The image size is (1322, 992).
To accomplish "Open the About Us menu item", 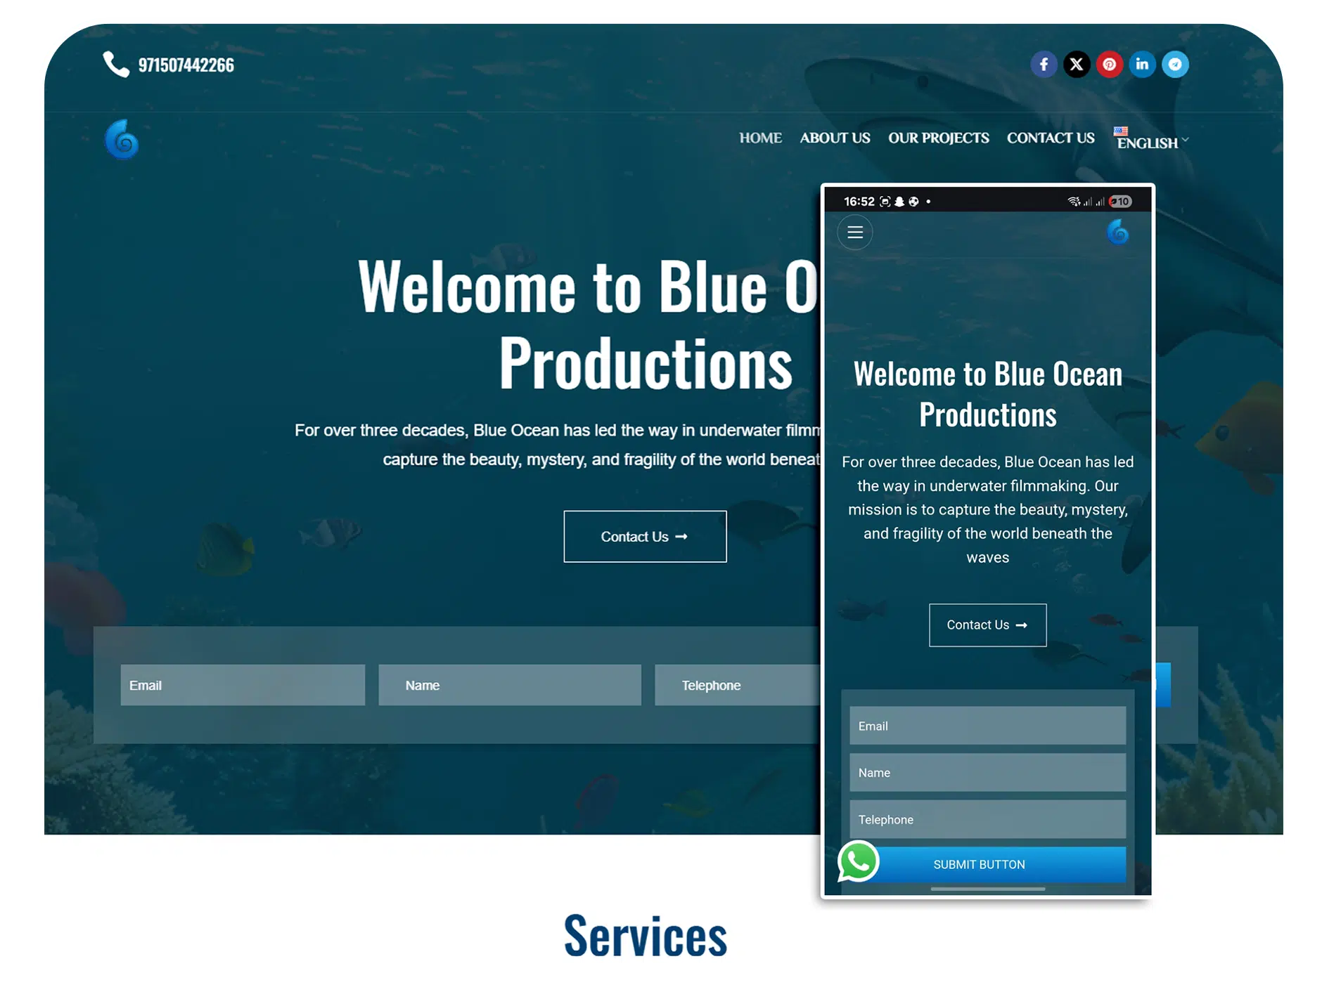I will tap(835, 138).
